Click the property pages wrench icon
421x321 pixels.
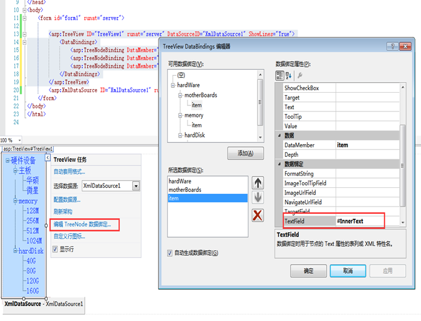tap(299, 75)
